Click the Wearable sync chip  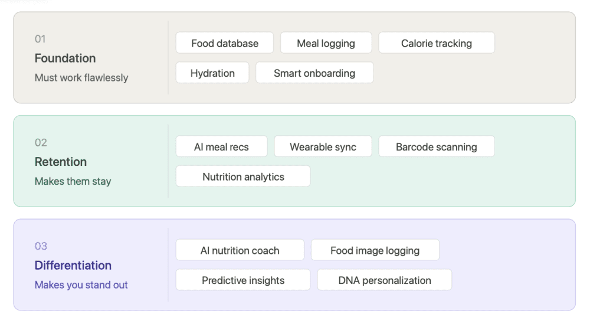[x=323, y=147]
